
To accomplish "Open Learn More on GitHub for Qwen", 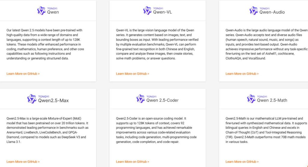I will pos(23,73).
